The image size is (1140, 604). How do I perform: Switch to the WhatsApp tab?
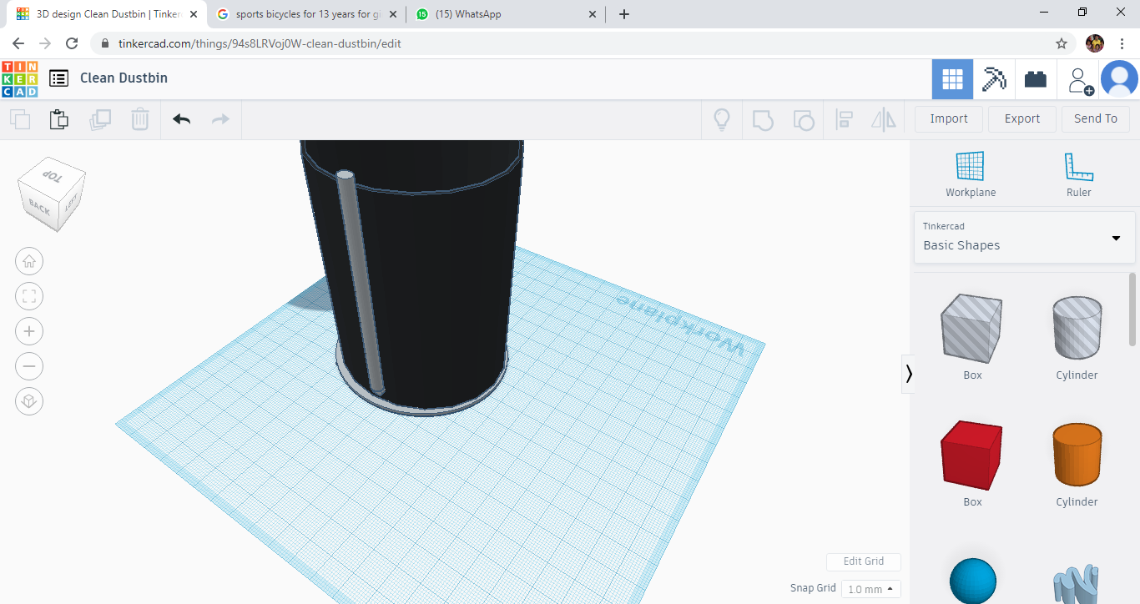(x=507, y=14)
